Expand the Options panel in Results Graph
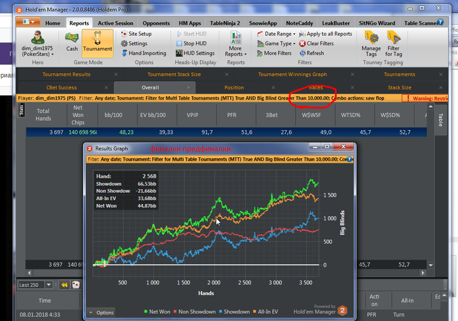 [x=101, y=313]
